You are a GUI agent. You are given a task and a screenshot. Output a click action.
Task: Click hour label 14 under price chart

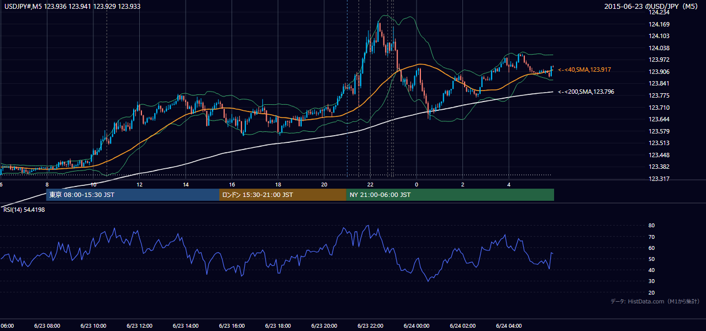[x=186, y=185]
